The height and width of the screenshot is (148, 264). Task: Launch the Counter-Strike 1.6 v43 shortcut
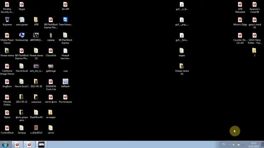240,38
